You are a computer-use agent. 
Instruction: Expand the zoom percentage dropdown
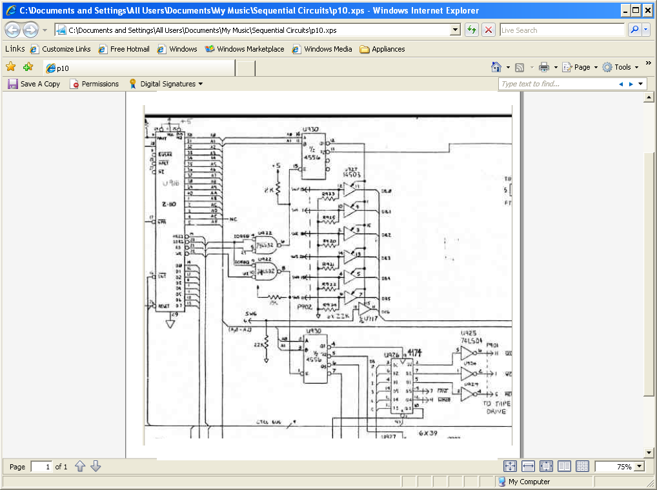click(x=640, y=466)
